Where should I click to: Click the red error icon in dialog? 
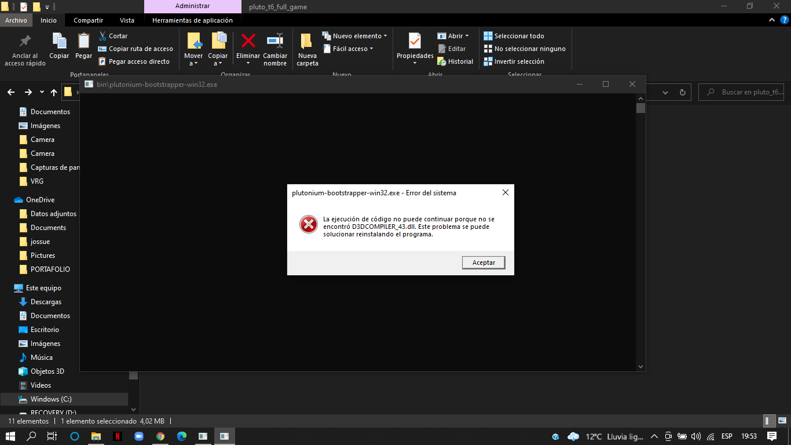[x=308, y=224]
